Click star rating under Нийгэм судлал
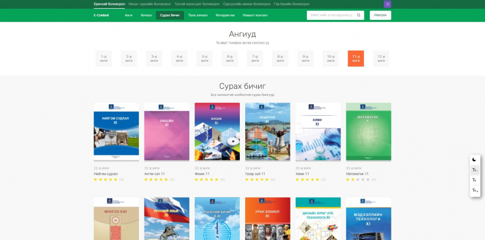Image resolution: width=485 pixels, height=240 pixels. 105,179
